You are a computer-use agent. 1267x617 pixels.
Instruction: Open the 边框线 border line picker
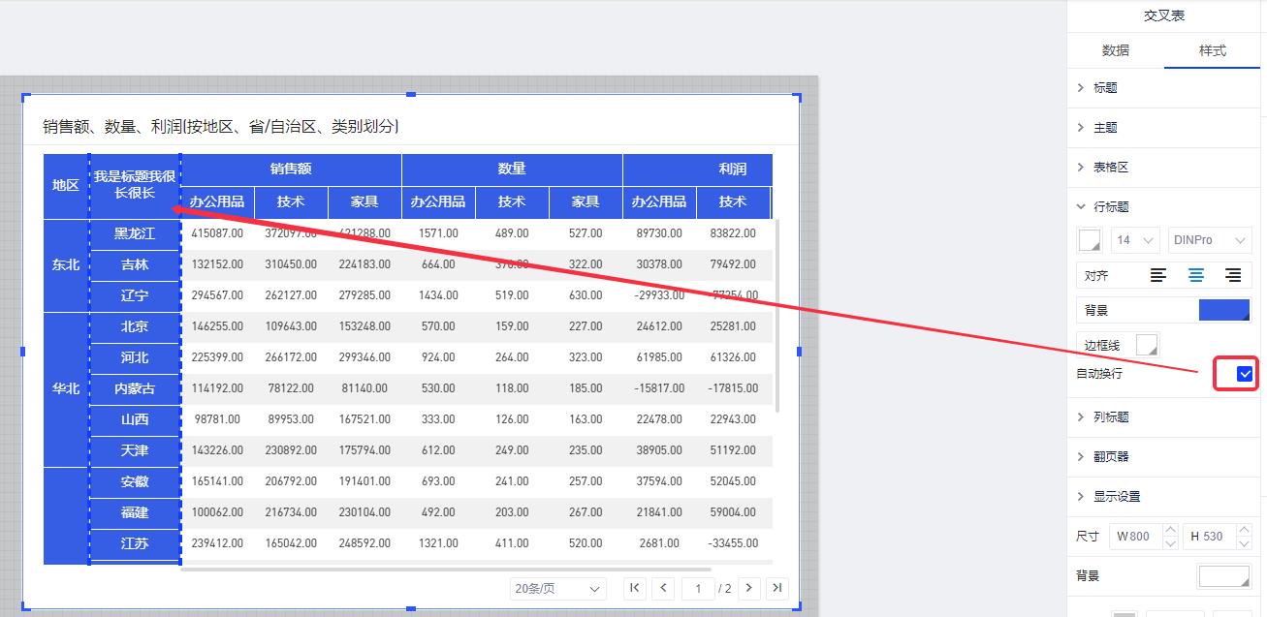pos(1147,345)
